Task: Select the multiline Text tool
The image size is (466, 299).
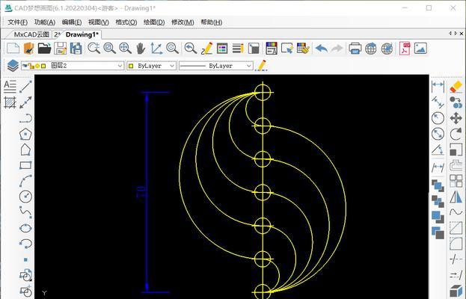Action: tap(10, 87)
